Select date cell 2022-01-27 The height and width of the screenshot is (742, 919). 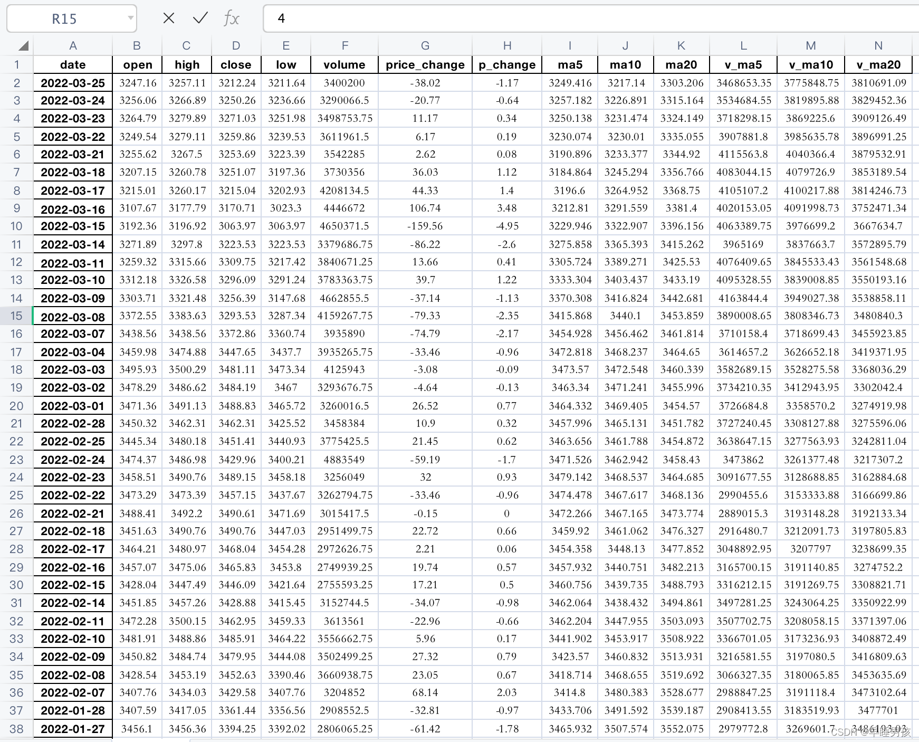click(x=73, y=728)
